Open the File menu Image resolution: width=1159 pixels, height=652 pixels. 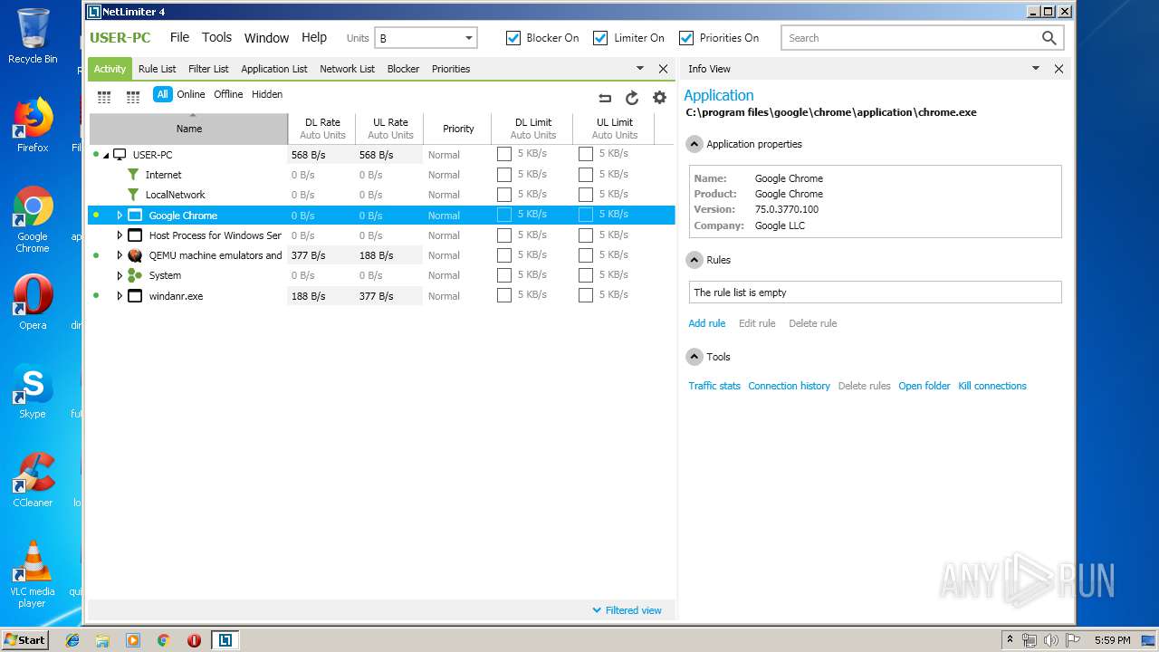pyautogui.click(x=179, y=37)
